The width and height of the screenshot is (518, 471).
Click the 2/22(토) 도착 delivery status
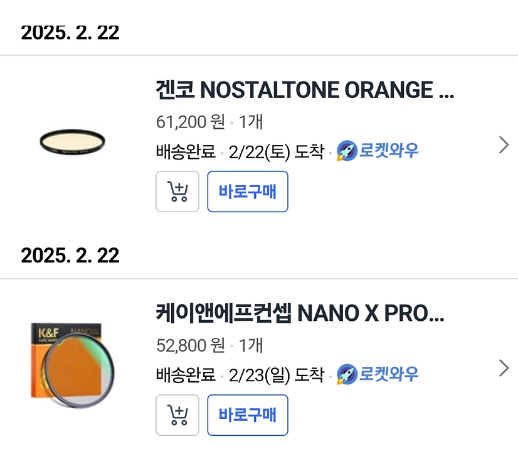tap(277, 151)
